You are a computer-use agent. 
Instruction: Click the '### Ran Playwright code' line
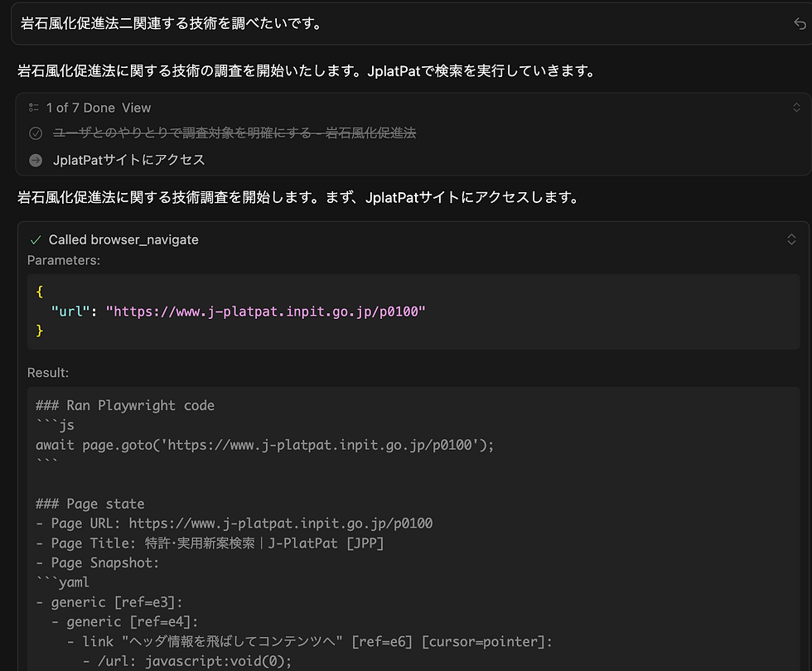[125, 405]
